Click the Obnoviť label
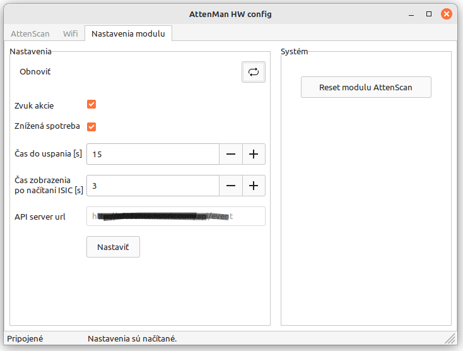The image size is (463, 351). (x=35, y=72)
